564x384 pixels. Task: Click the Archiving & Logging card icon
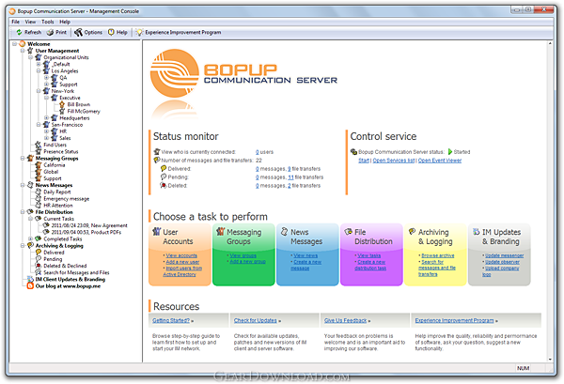tap(412, 232)
